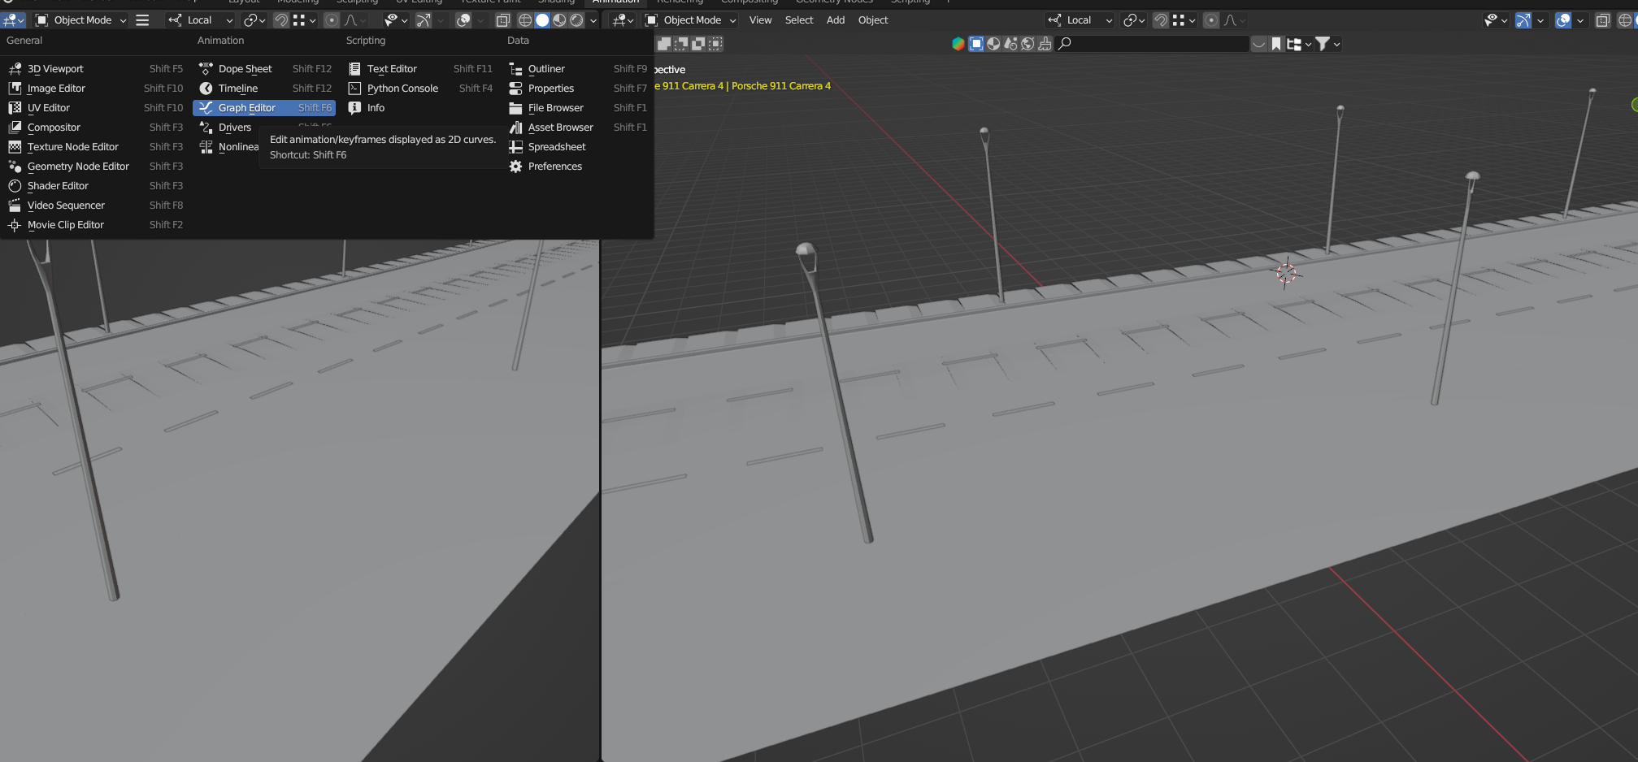Screen dimensions: 1638x762
Task: Switch editor to Shader Editor
Action: point(95,186)
